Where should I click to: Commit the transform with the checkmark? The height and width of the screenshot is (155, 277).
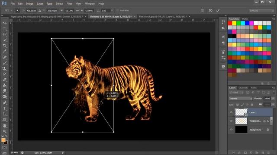[218, 10]
